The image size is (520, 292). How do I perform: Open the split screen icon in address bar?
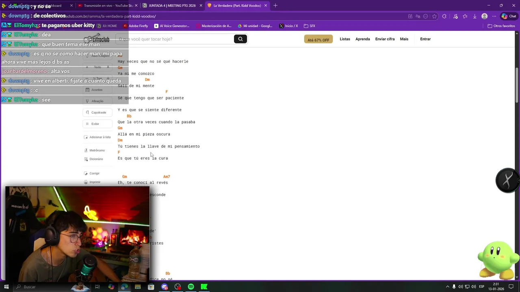pos(411,16)
